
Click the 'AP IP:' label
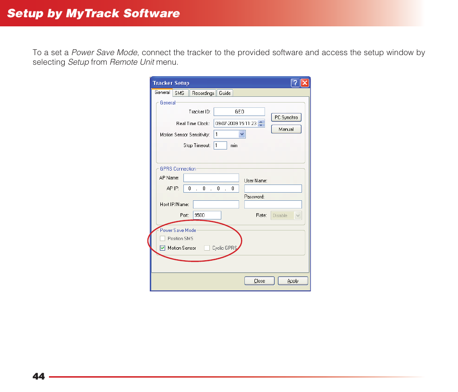[x=173, y=188]
